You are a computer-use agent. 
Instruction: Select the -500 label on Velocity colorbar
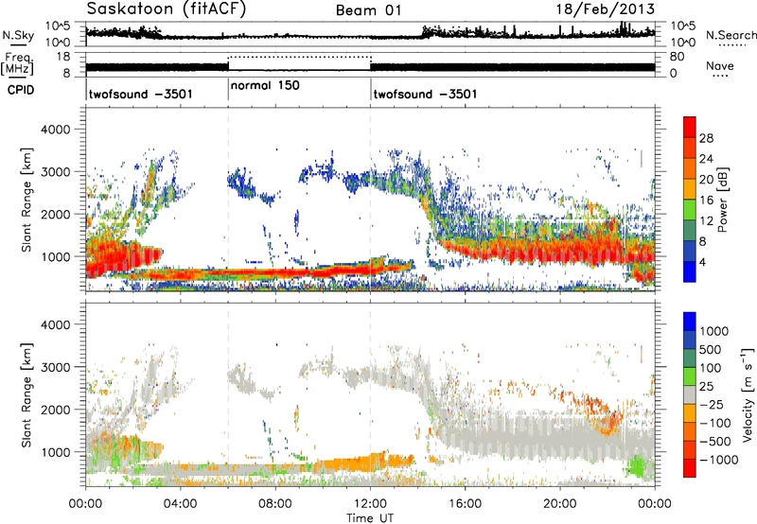click(x=715, y=441)
